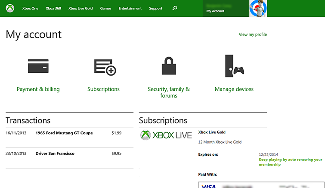Click the Manage devices console icon

coord(235,66)
